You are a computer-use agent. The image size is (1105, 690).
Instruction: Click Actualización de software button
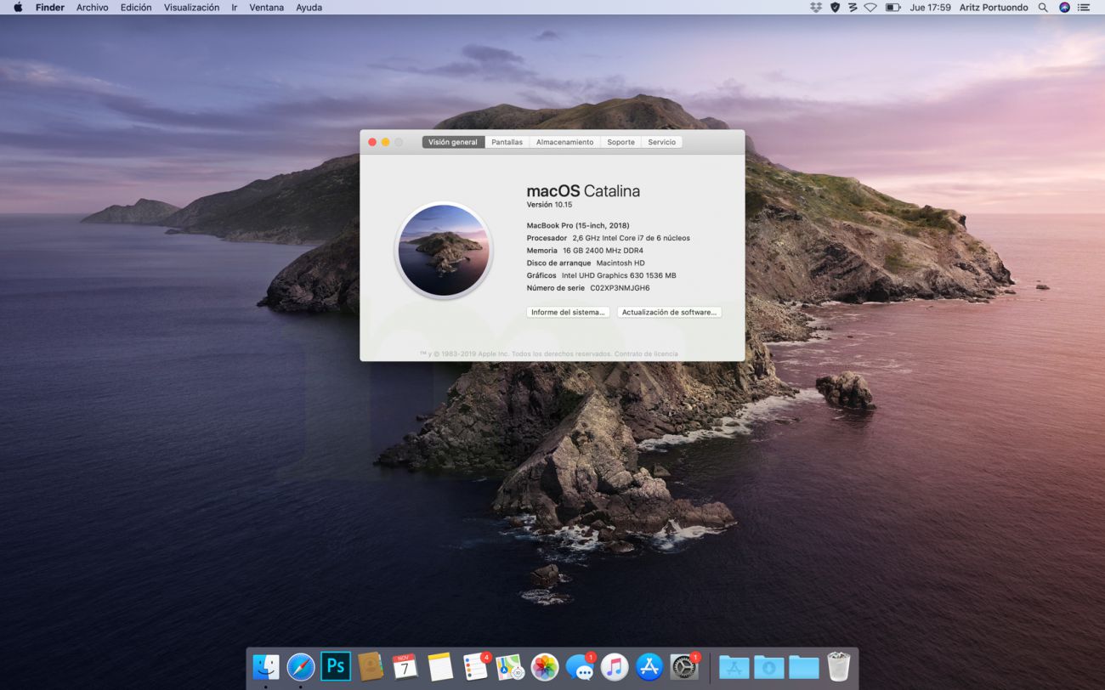670,313
